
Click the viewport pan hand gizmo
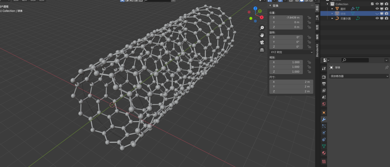[262, 35]
